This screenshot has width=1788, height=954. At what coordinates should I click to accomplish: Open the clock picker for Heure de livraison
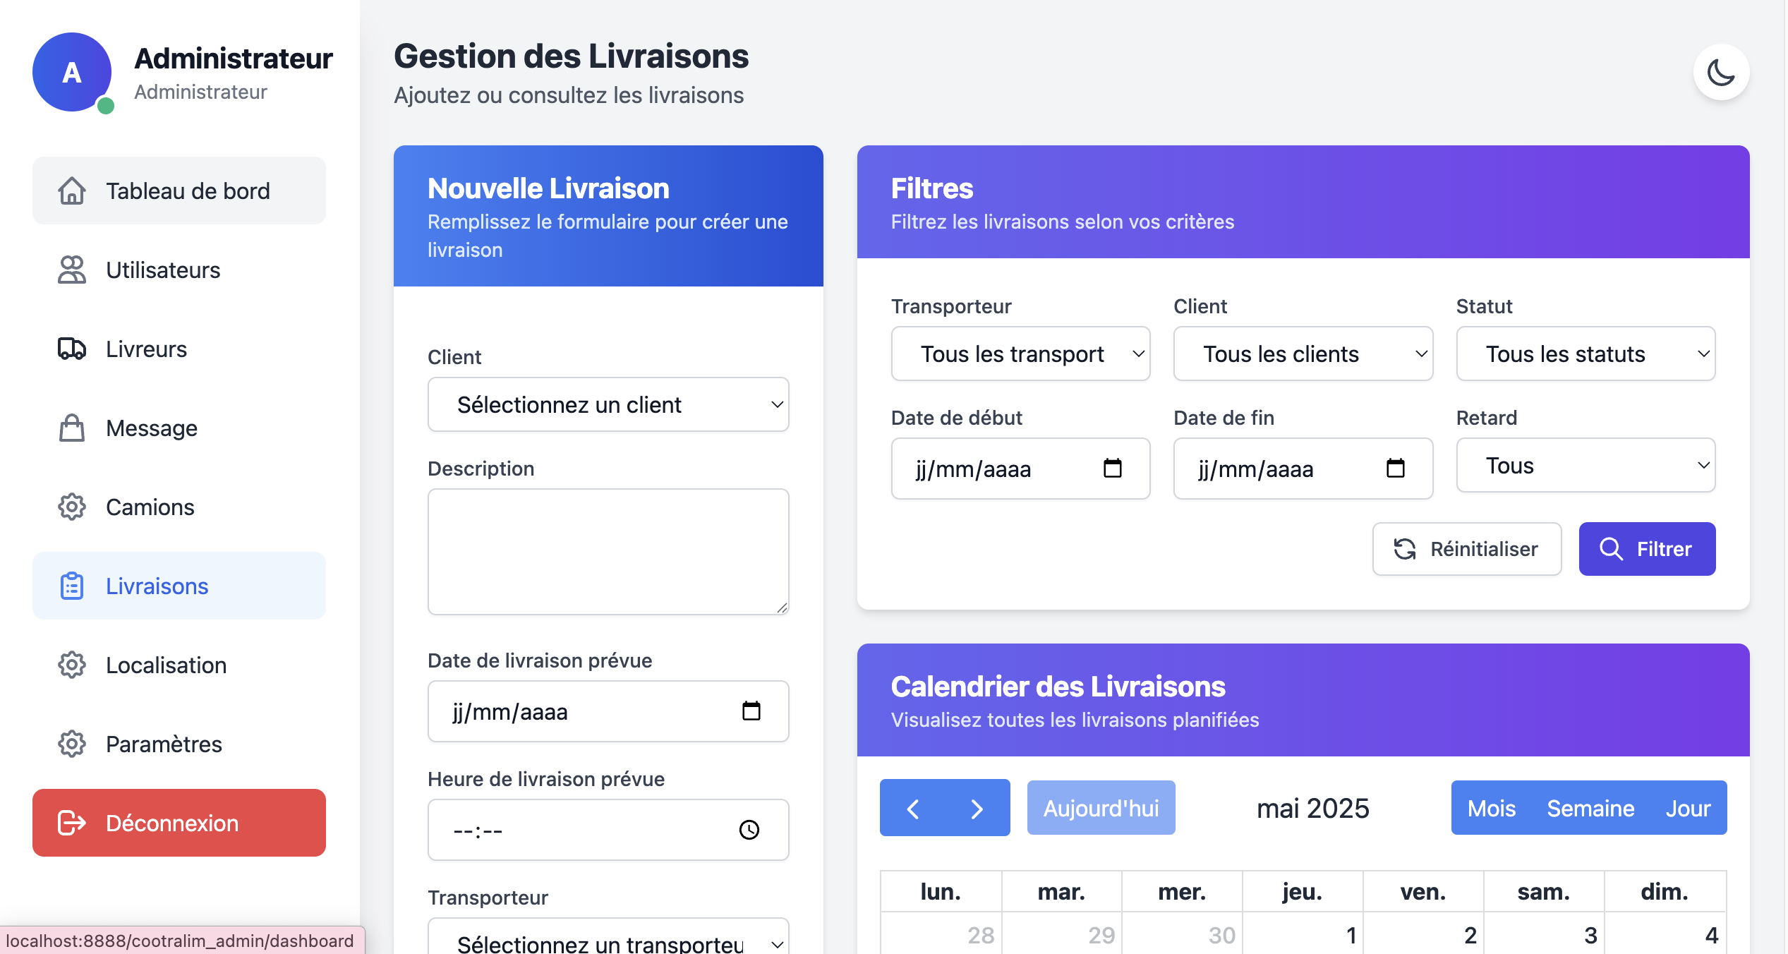749,829
